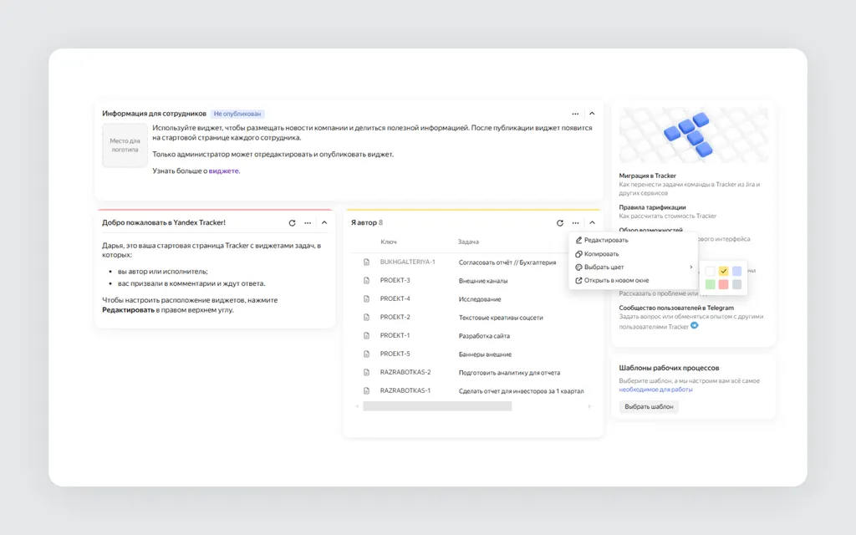Click document icon of PROEKT-2 row
The width and height of the screenshot is (856, 535).
[x=366, y=317]
